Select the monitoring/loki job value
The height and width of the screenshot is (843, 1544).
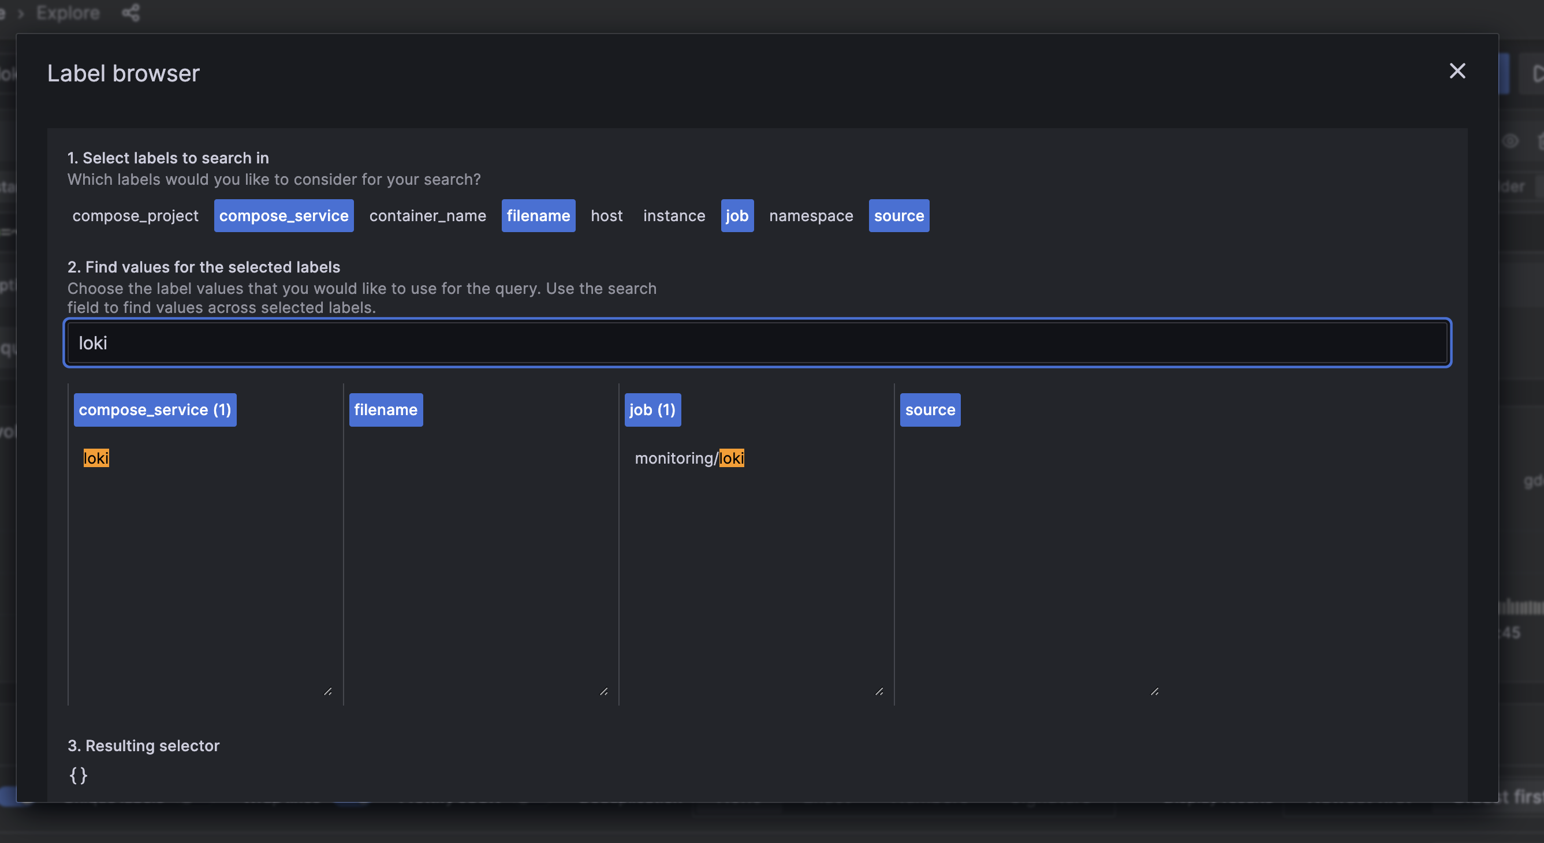coord(689,458)
